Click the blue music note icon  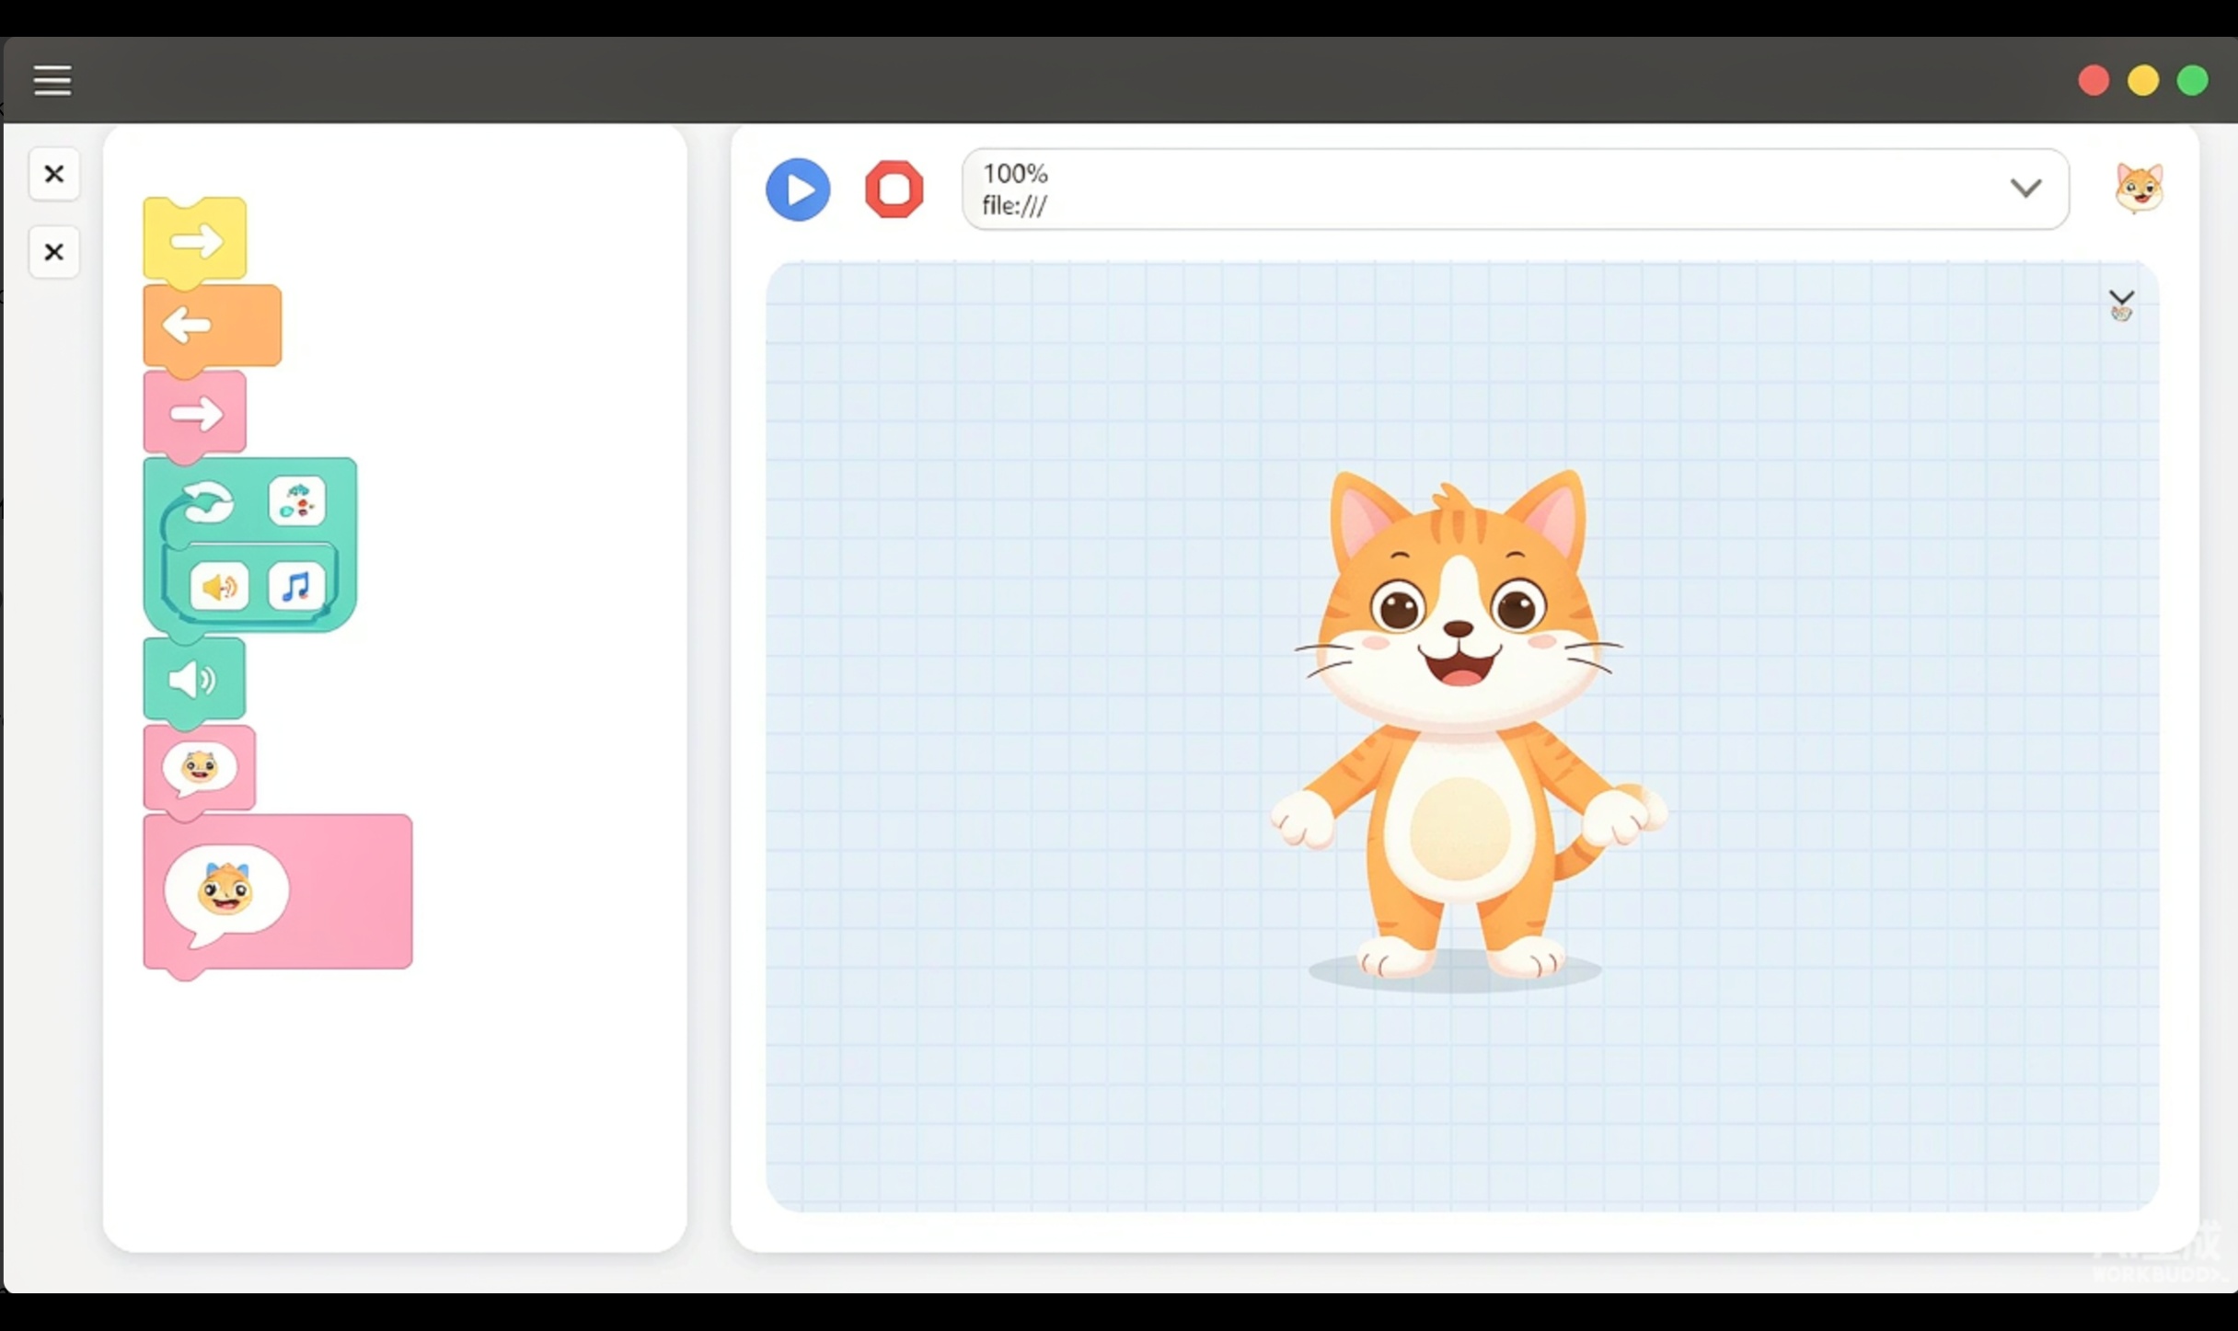click(296, 587)
